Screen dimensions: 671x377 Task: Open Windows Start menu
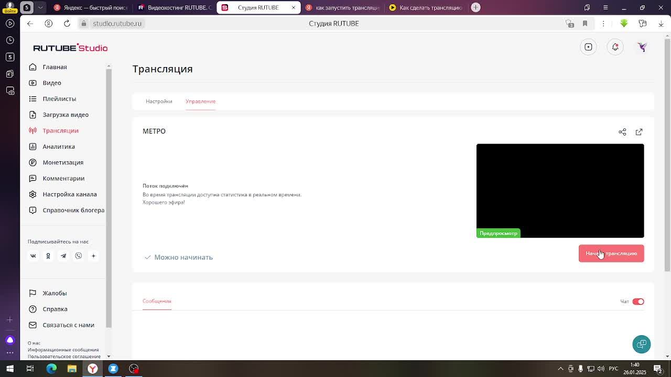[x=9, y=369]
